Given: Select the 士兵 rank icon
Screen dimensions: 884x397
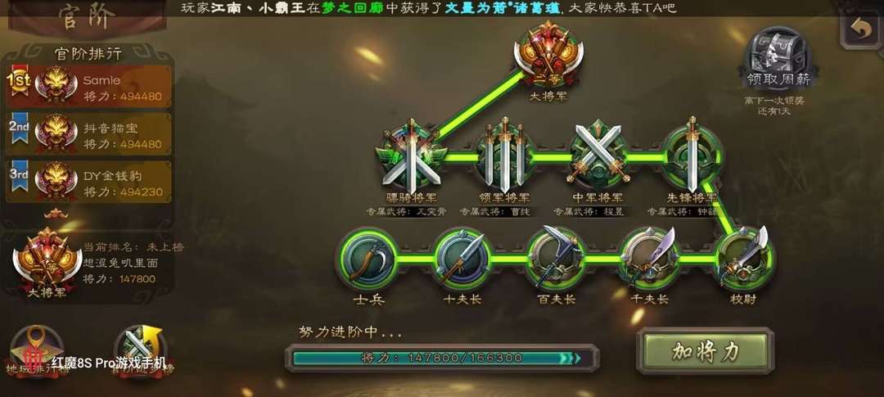Looking at the screenshot, I should coord(367,259).
